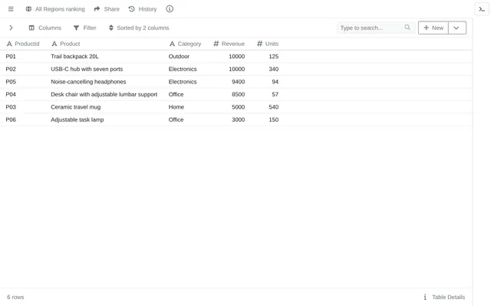Select cell P03
The width and height of the screenshot is (491, 306).
11,107
